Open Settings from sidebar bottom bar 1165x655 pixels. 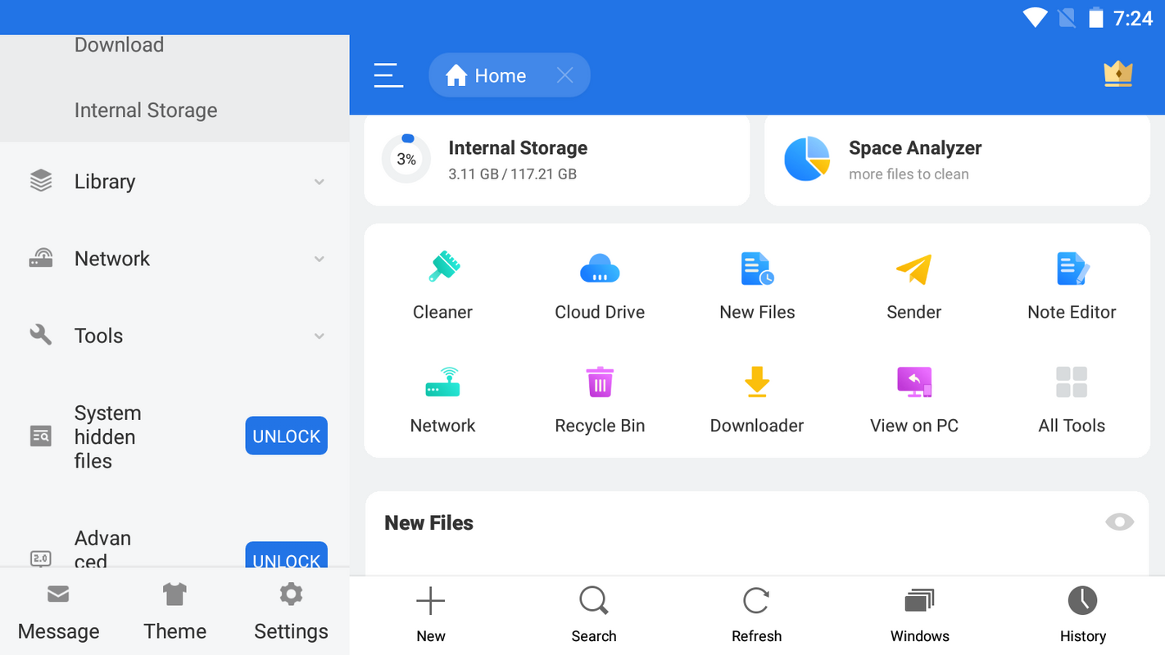pos(291,612)
